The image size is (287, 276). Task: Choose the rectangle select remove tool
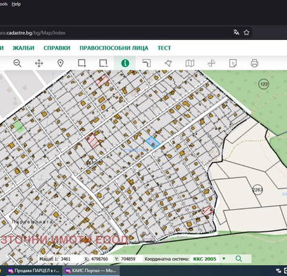(x=103, y=63)
